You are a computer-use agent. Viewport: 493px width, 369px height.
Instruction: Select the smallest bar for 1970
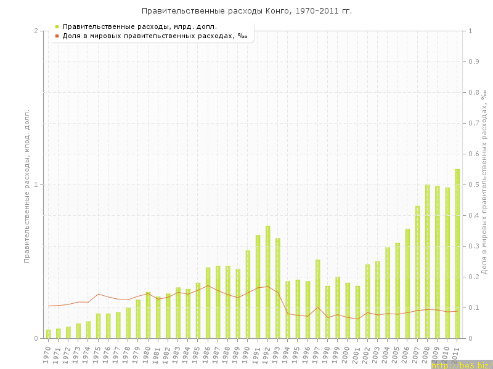click(49, 334)
